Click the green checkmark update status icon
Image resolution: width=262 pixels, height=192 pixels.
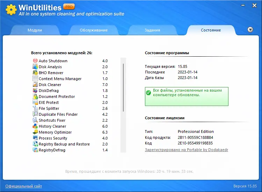[x=148, y=92]
